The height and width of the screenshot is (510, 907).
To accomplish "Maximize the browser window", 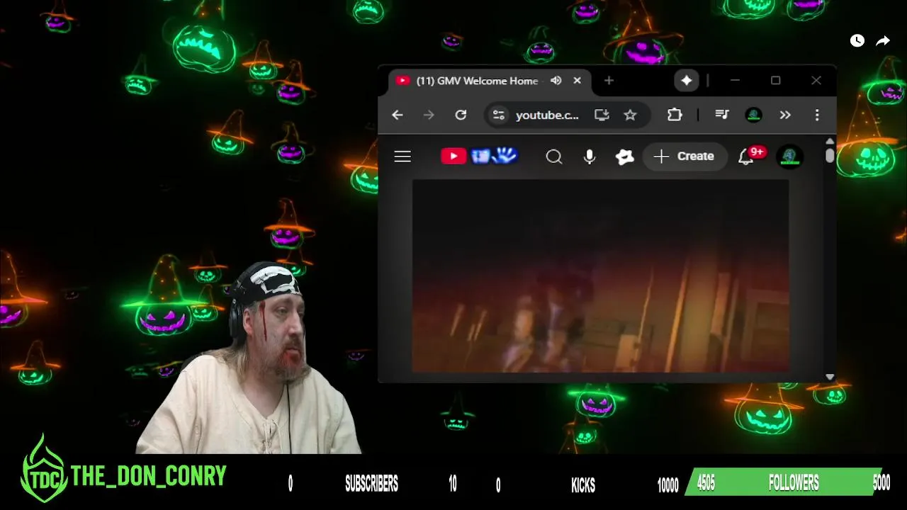I will [776, 81].
